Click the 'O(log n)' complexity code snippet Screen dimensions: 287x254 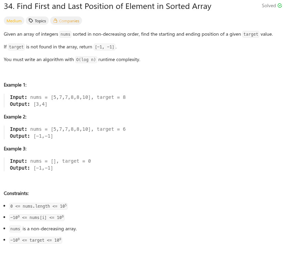pyautogui.click(x=86, y=60)
